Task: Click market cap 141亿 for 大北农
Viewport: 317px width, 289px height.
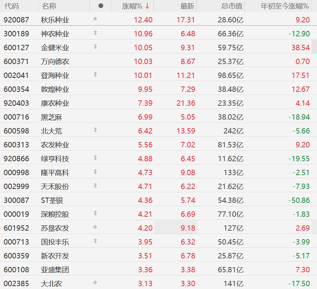Action: tap(233, 284)
